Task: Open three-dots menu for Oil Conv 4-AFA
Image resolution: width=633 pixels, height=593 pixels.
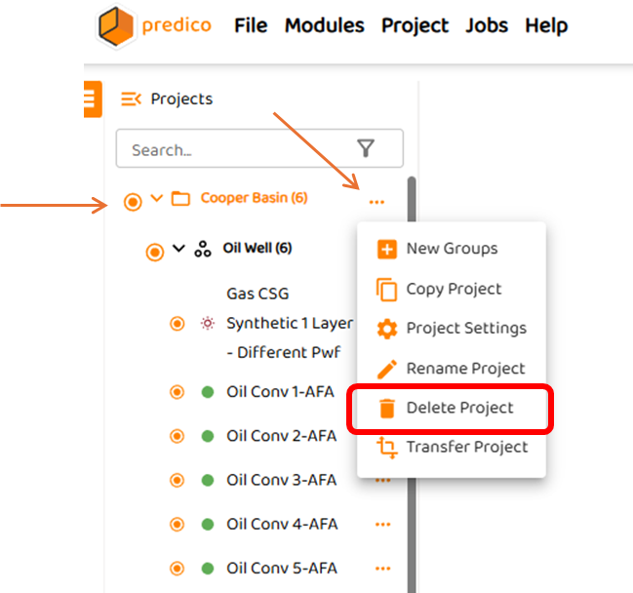Action: (x=382, y=525)
